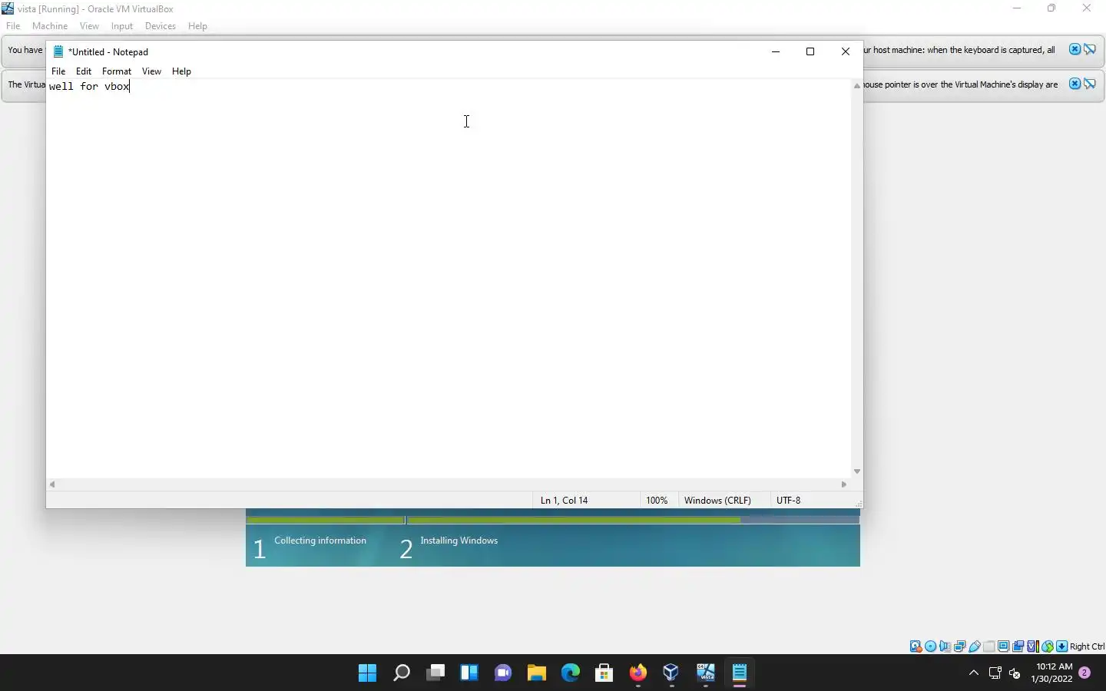Click the 'Collecting information' step in Windows setup
The width and height of the screenshot is (1106, 691).
point(320,541)
